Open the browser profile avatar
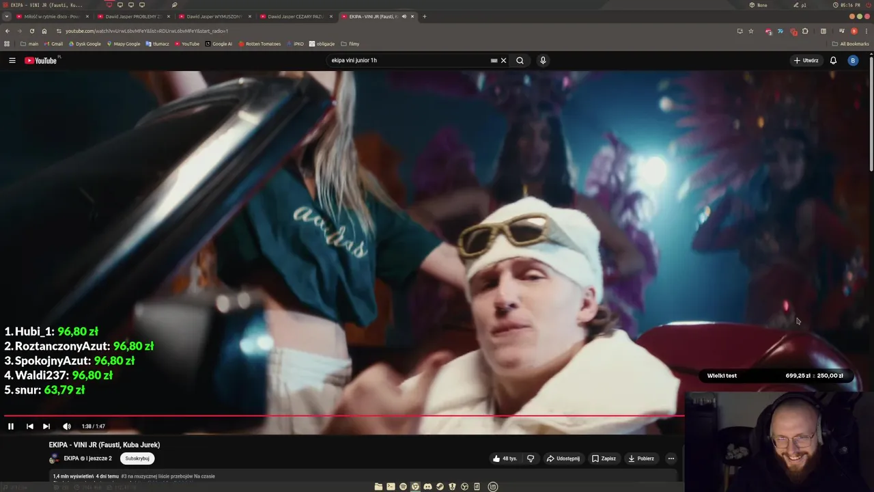874x492 pixels. [x=854, y=31]
